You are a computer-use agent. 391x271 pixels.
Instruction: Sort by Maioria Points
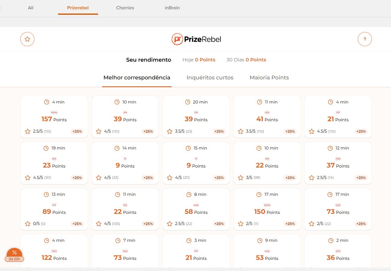(x=269, y=78)
